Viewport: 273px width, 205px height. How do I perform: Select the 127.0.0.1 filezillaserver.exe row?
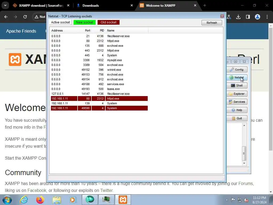pos(99,94)
